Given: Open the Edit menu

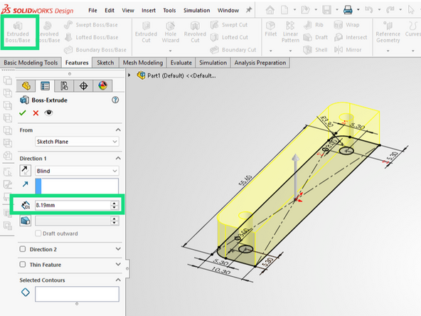Looking at the screenshot, I should tap(110, 10).
